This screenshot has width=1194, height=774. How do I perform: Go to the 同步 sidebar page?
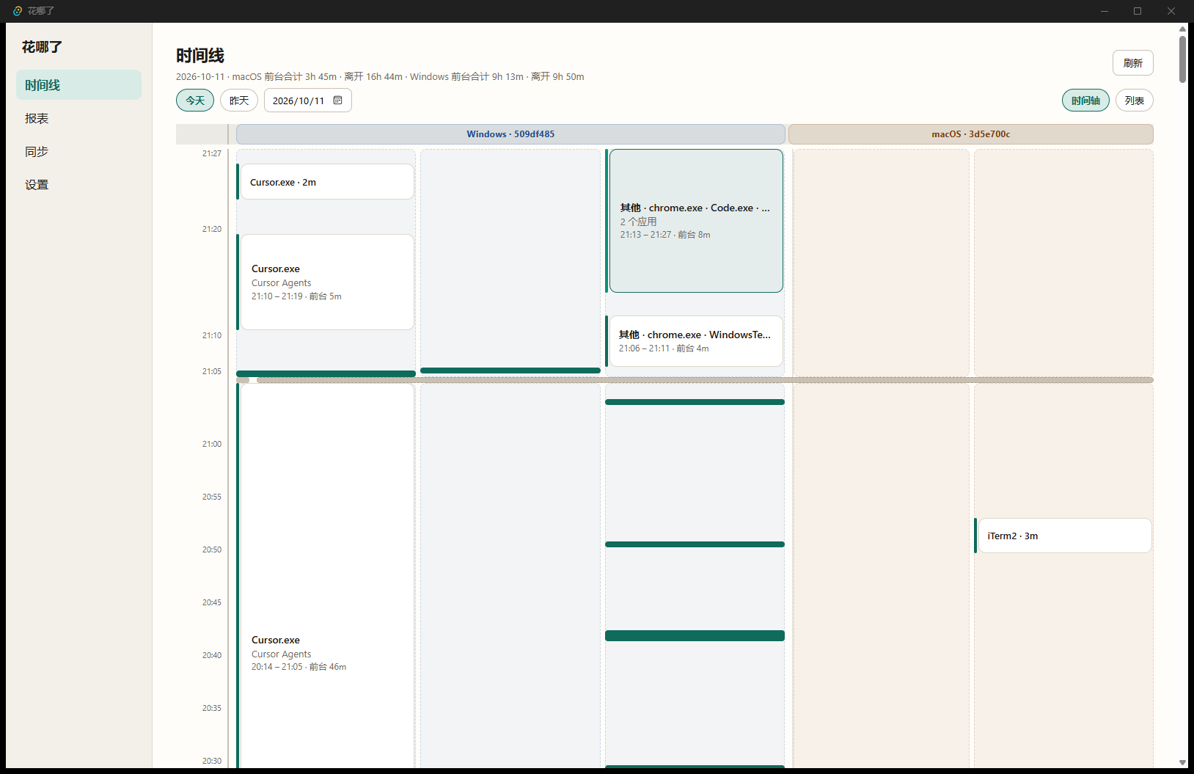point(78,151)
